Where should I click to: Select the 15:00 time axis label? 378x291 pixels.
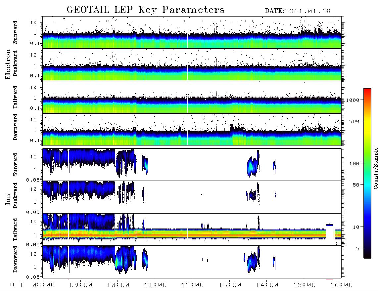coord(304,285)
